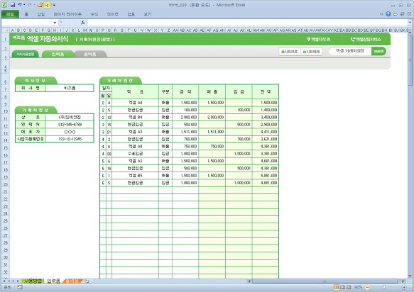Click the zoom slider handle
Image resolution: width=414 pixels, height=292 pixels.
tap(384, 287)
